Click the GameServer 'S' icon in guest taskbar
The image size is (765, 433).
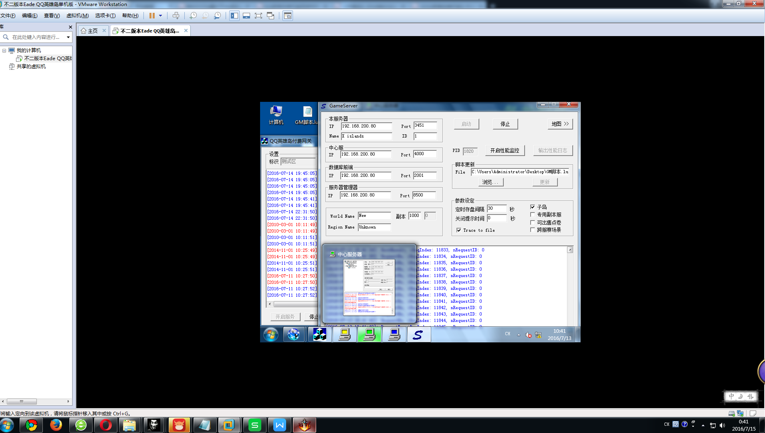418,335
